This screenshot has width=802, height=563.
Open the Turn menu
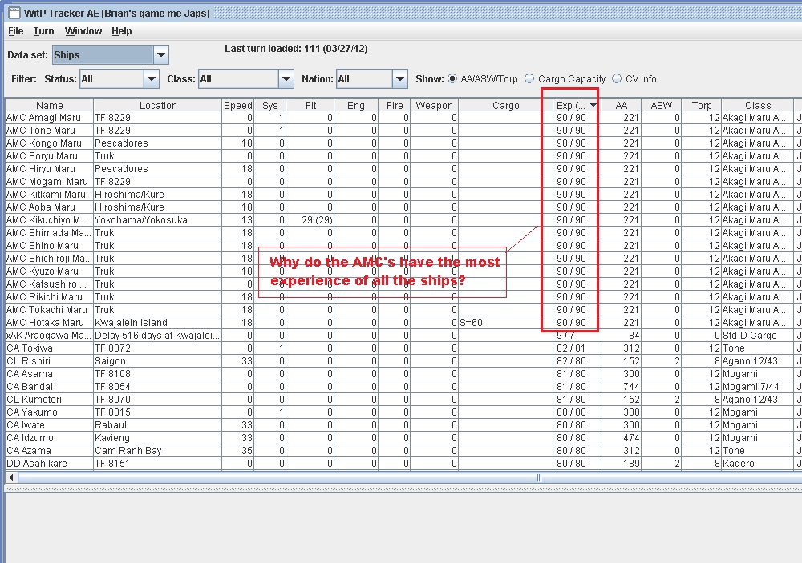[x=43, y=31]
